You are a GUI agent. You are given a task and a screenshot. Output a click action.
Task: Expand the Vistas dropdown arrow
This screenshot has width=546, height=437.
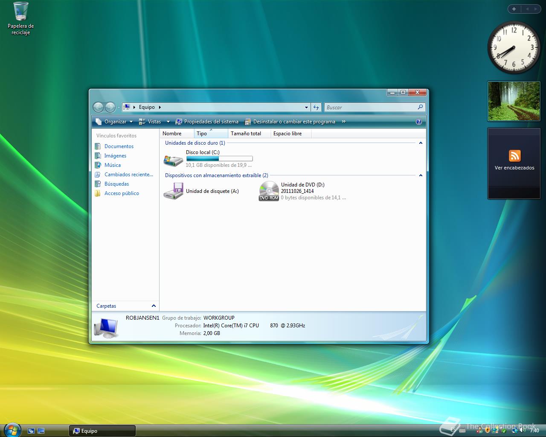click(168, 122)
